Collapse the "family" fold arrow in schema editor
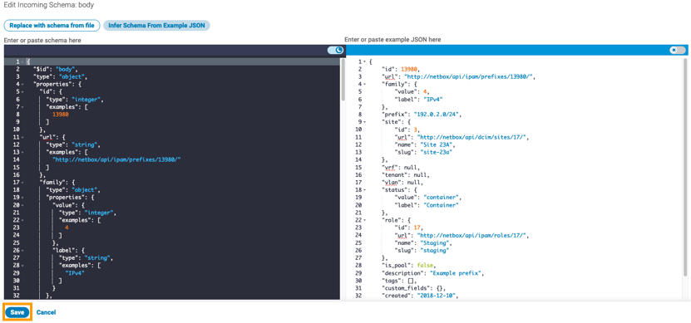 click(x=23, y=181)
